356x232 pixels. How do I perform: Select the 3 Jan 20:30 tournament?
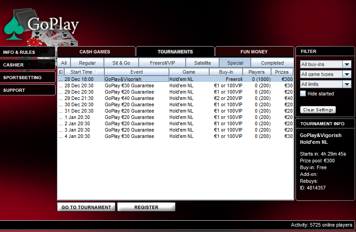pyautogui.click(x=175, y=130)
